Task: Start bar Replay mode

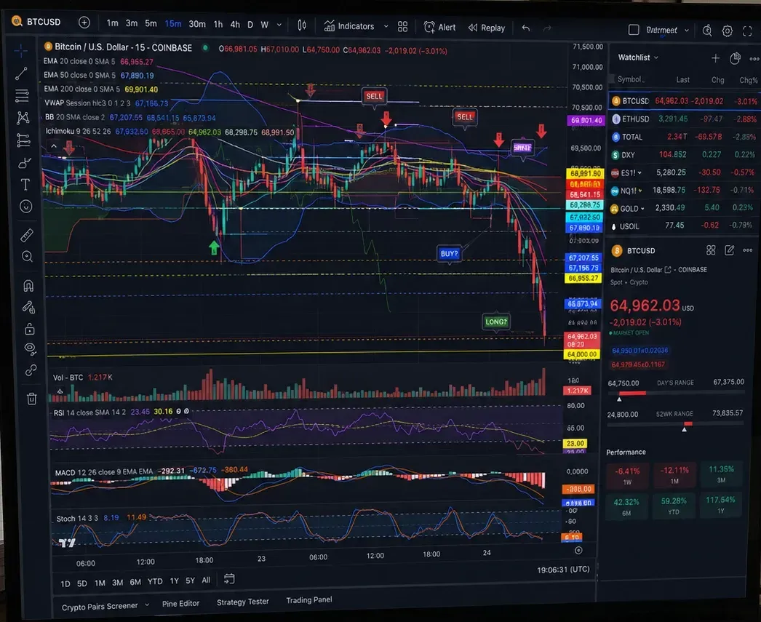Action: pos(487,28)
